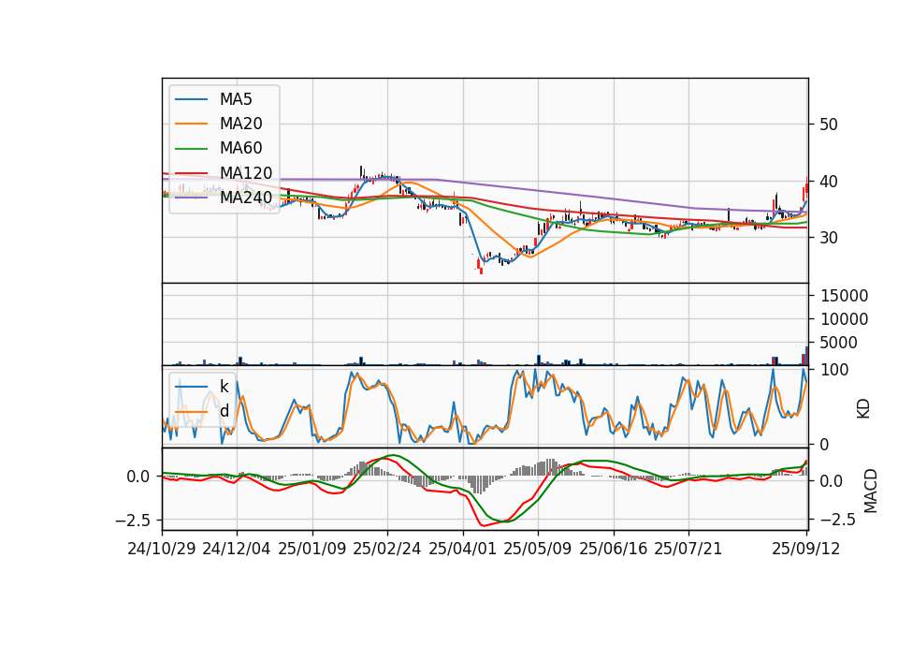Click the KD vertical axis title
This screenshot has height=646, width=898.
pyautogui.click(x=863, y=408)
